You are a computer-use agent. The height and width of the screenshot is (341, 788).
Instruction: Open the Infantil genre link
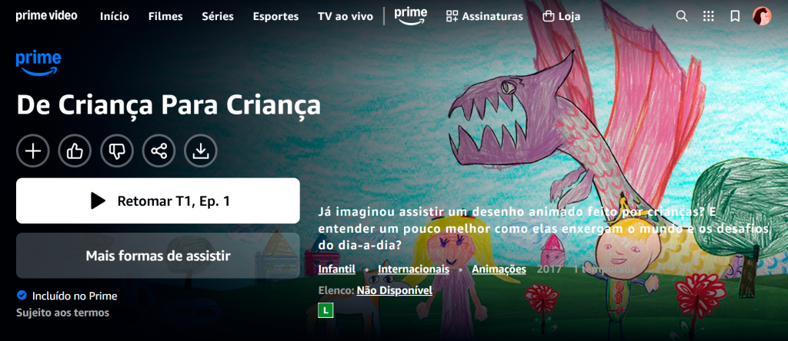click(x=337, y=270)
